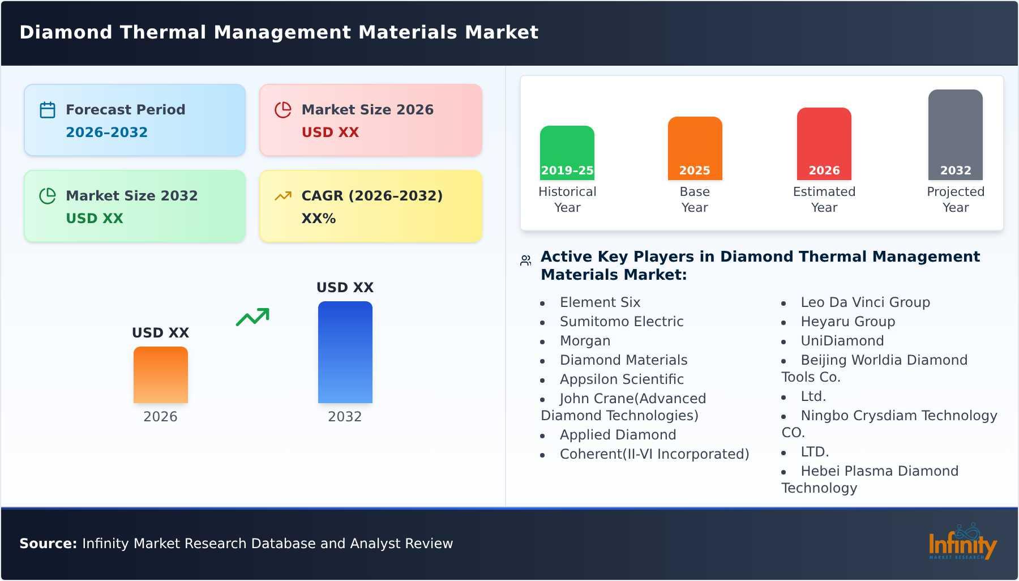Click 'Ningbo Crysdiam Technology CO.' entry

[889, 424]
